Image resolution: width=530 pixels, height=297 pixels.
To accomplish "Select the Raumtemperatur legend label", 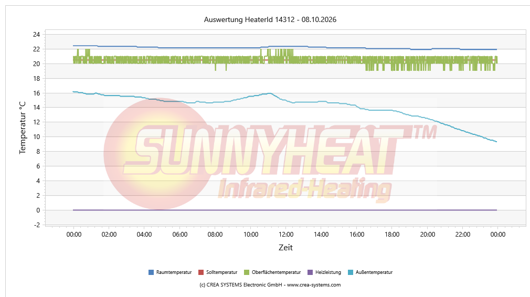I will [174, 272].
